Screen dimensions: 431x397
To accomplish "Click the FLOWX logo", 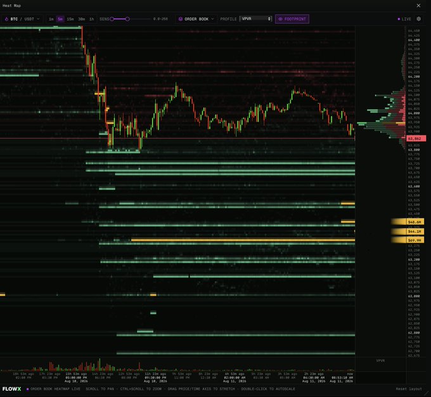I will pos(11,389).
